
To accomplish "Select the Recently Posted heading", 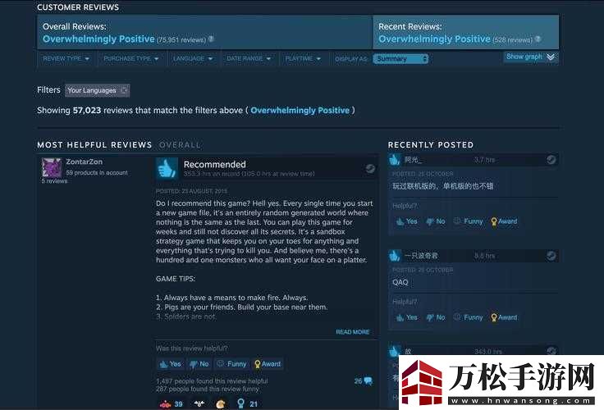I will pyautogui.click(x=430, y=145).
